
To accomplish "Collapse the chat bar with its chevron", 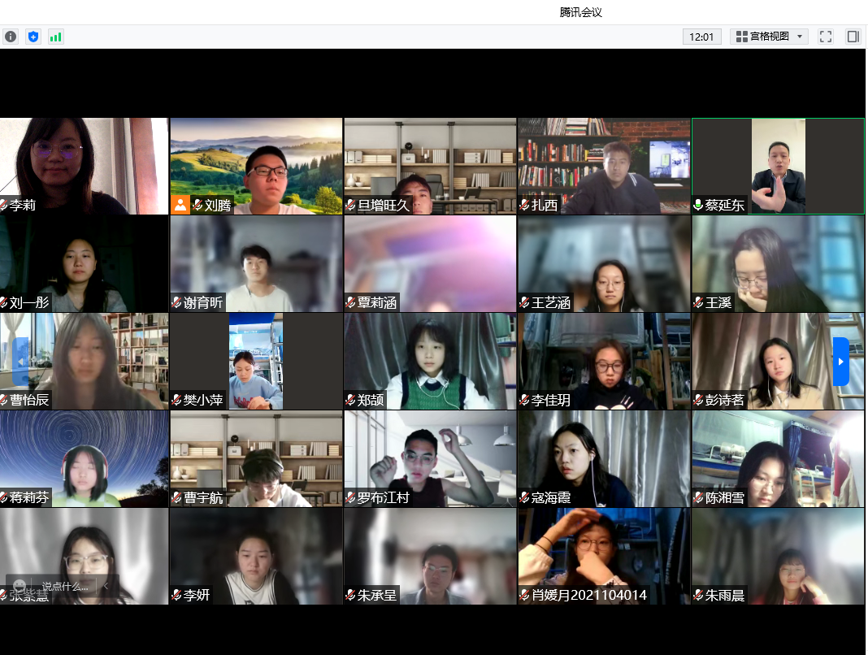I will [x=106, y=586].
